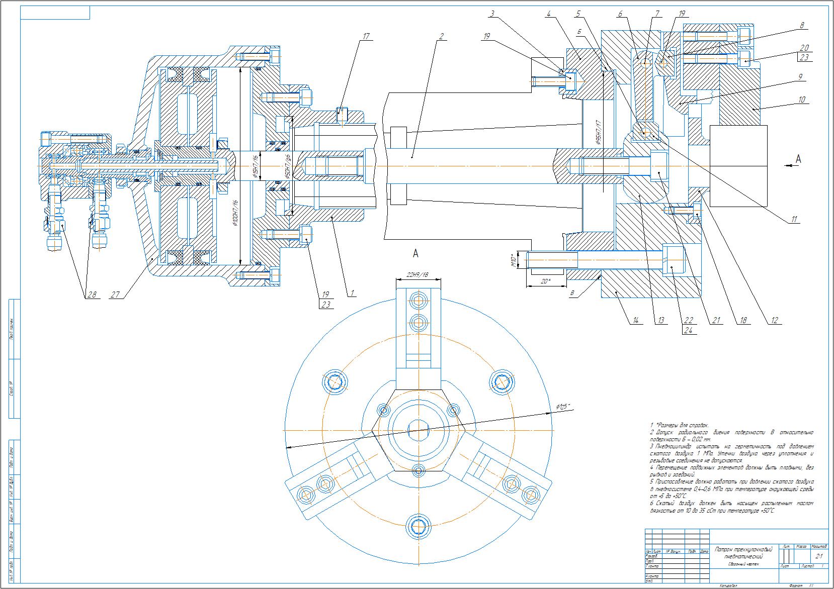Select the 2:1 scale cell

(818, 556)
